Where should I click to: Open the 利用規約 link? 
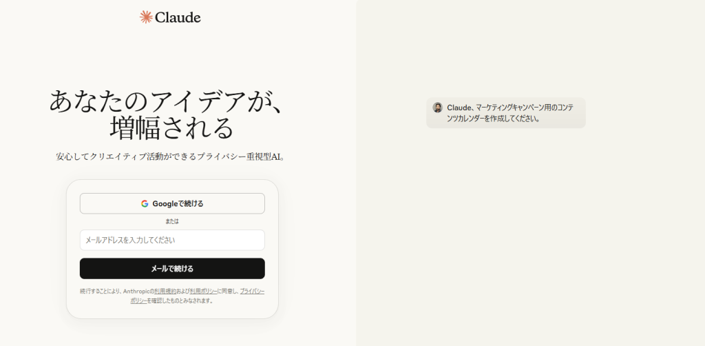click(x=165, y=292)
